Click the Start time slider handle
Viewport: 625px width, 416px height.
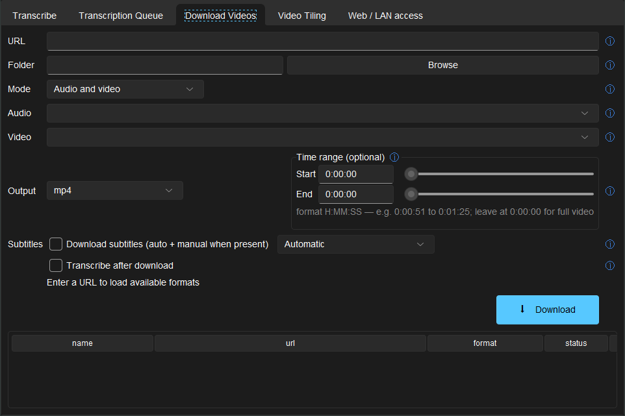(x=411, y=174)
